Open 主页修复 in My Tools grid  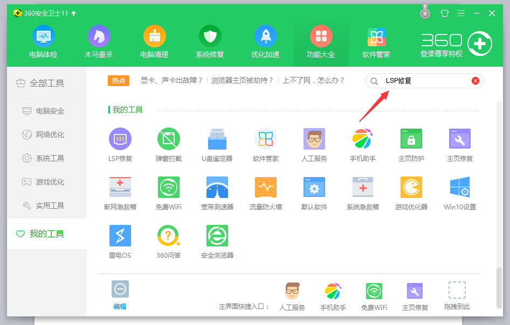tap(459, 145)
